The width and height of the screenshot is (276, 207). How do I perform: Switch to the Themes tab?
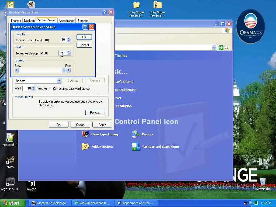pos(16,20)
